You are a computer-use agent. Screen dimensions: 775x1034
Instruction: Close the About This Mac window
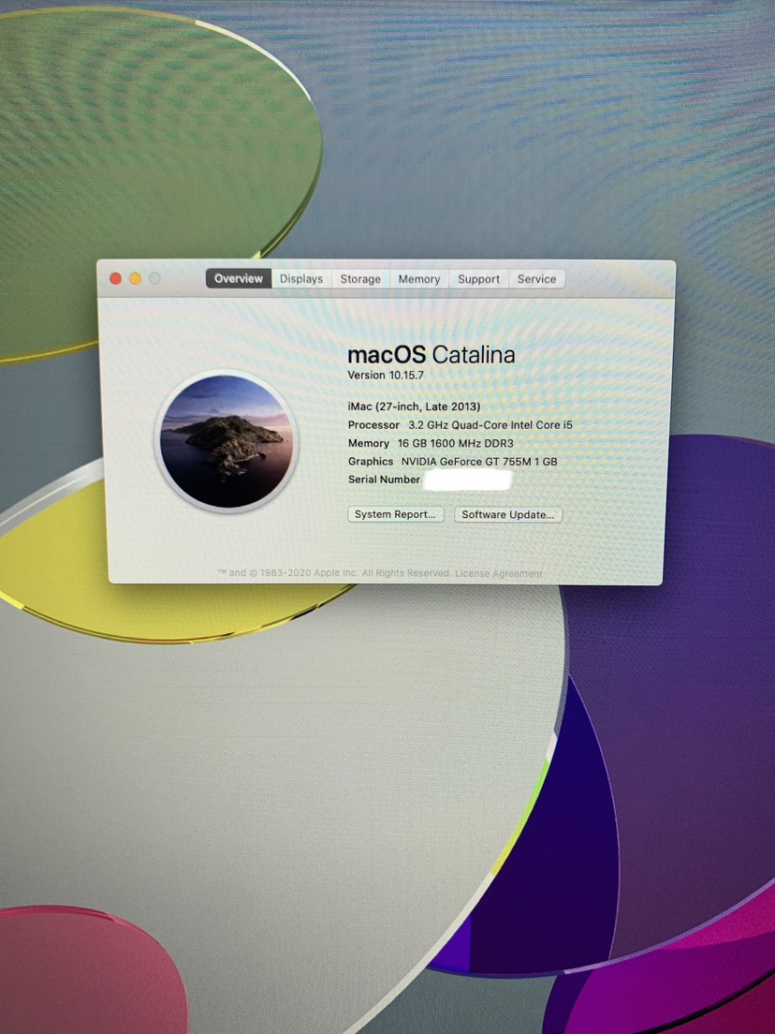point(115,279)
